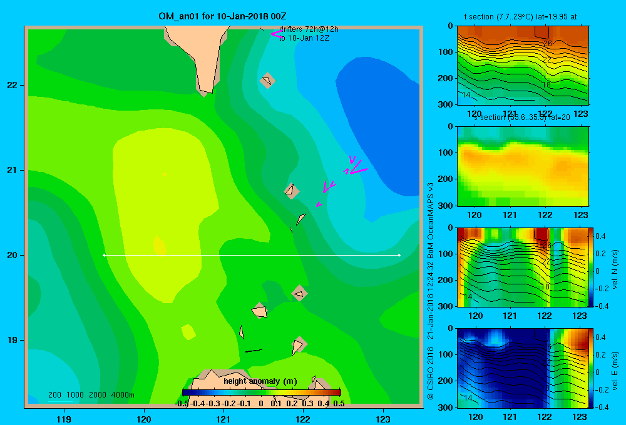Click the "0.5" tick on height anomaly colorbar
Screen dimensions: 626x425
[x=339, y=404]
